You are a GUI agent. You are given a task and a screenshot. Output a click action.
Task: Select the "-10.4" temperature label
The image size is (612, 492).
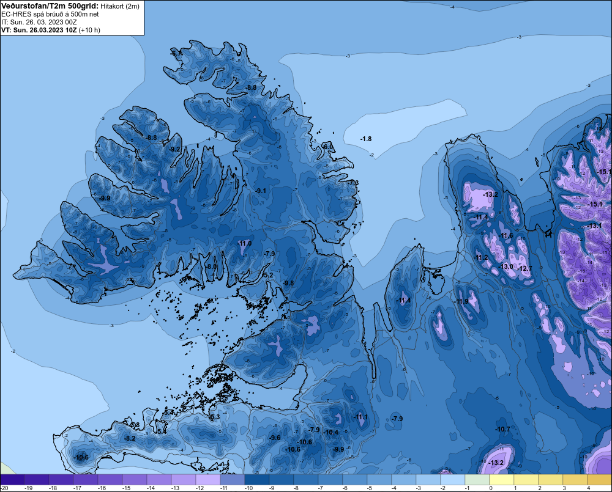pyautogui.click(x=331, y=432)
